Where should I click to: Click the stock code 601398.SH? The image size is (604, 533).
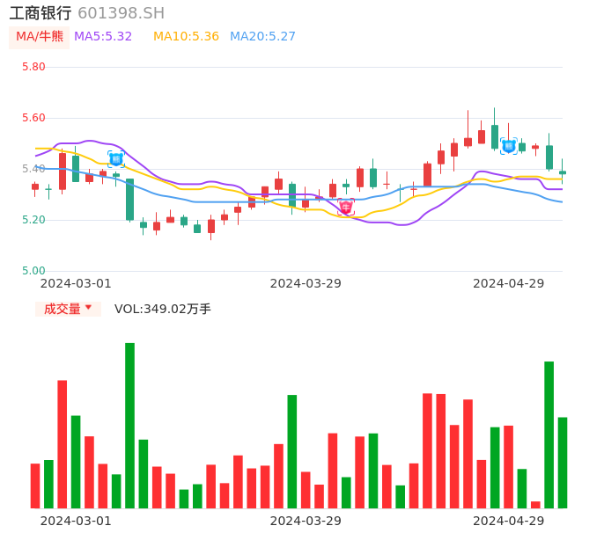pos(121,13)
